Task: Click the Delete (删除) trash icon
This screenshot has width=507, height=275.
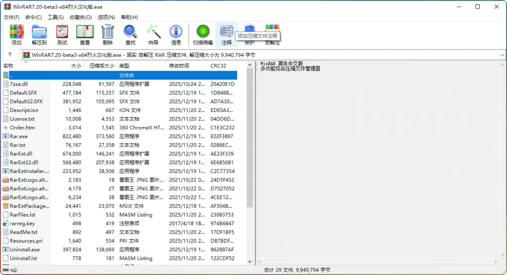Action: pos(107,35)
